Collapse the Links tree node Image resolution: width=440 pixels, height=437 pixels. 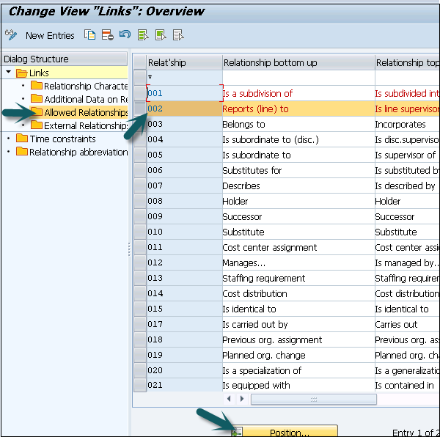(x=9, y=73)
